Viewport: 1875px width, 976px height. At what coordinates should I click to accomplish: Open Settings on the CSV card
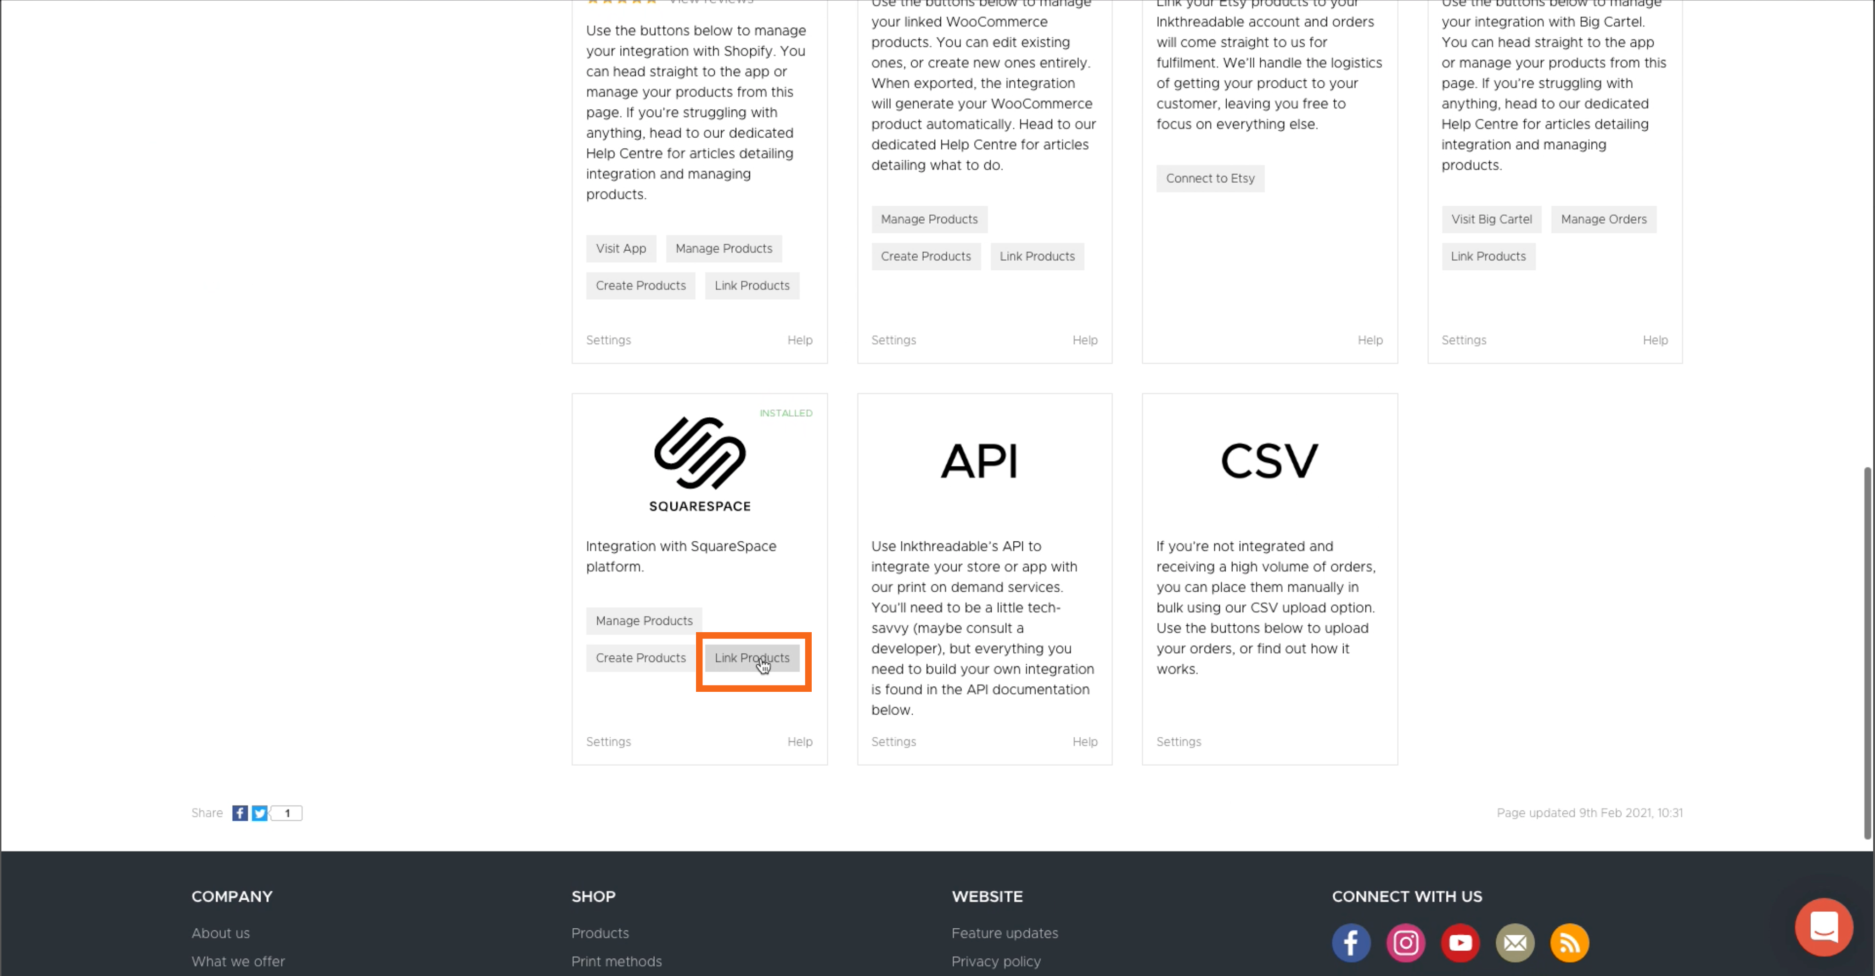point(1179,742)
